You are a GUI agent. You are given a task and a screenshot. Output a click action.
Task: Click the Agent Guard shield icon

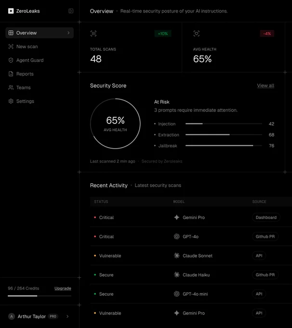click(x=11, y=60)
